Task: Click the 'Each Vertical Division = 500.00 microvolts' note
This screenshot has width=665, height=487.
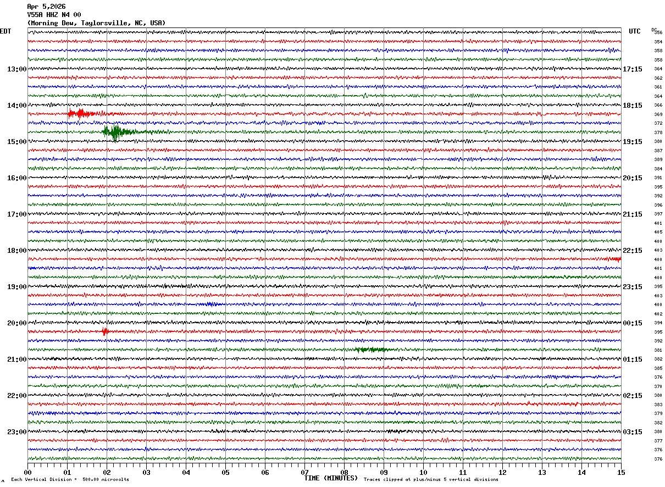Action: 70,479
